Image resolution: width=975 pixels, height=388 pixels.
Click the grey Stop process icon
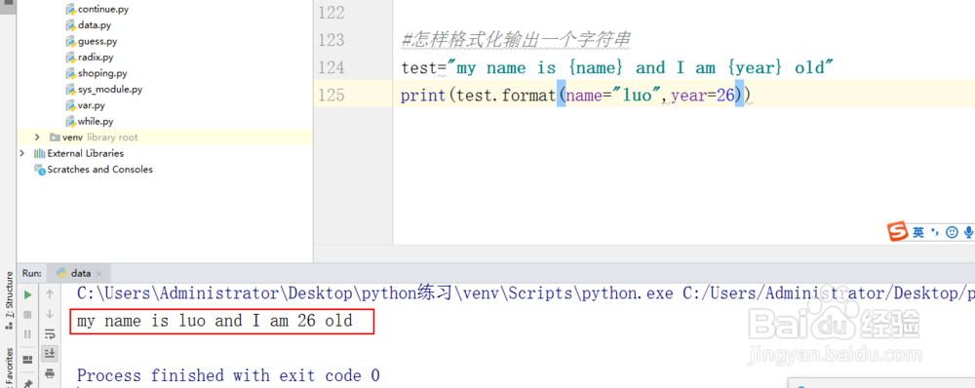(27, 315)
